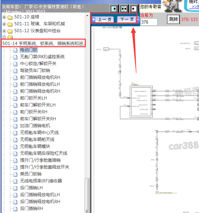Click page icon beside 无钥匙车辆模块
This screenshot has width=199, height=213.
click(15, 147)
